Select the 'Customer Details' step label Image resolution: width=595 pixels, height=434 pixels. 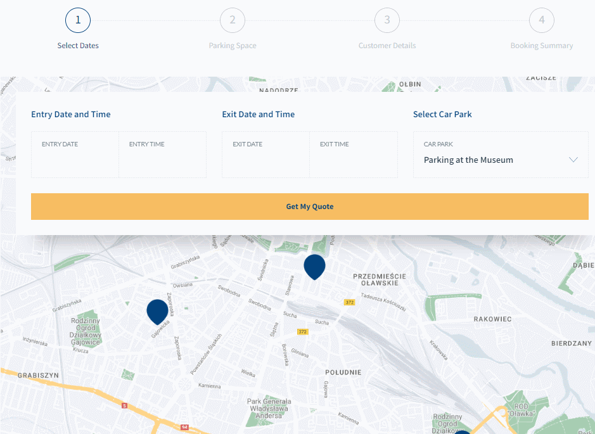coord(387,46)
